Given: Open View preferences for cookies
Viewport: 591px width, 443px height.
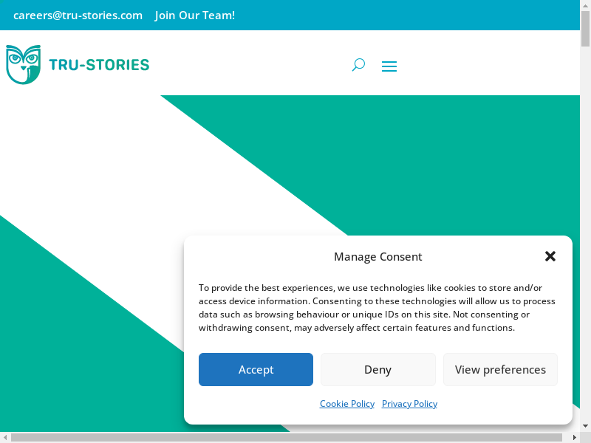Looking at the screenshot, I should (500, 369).
